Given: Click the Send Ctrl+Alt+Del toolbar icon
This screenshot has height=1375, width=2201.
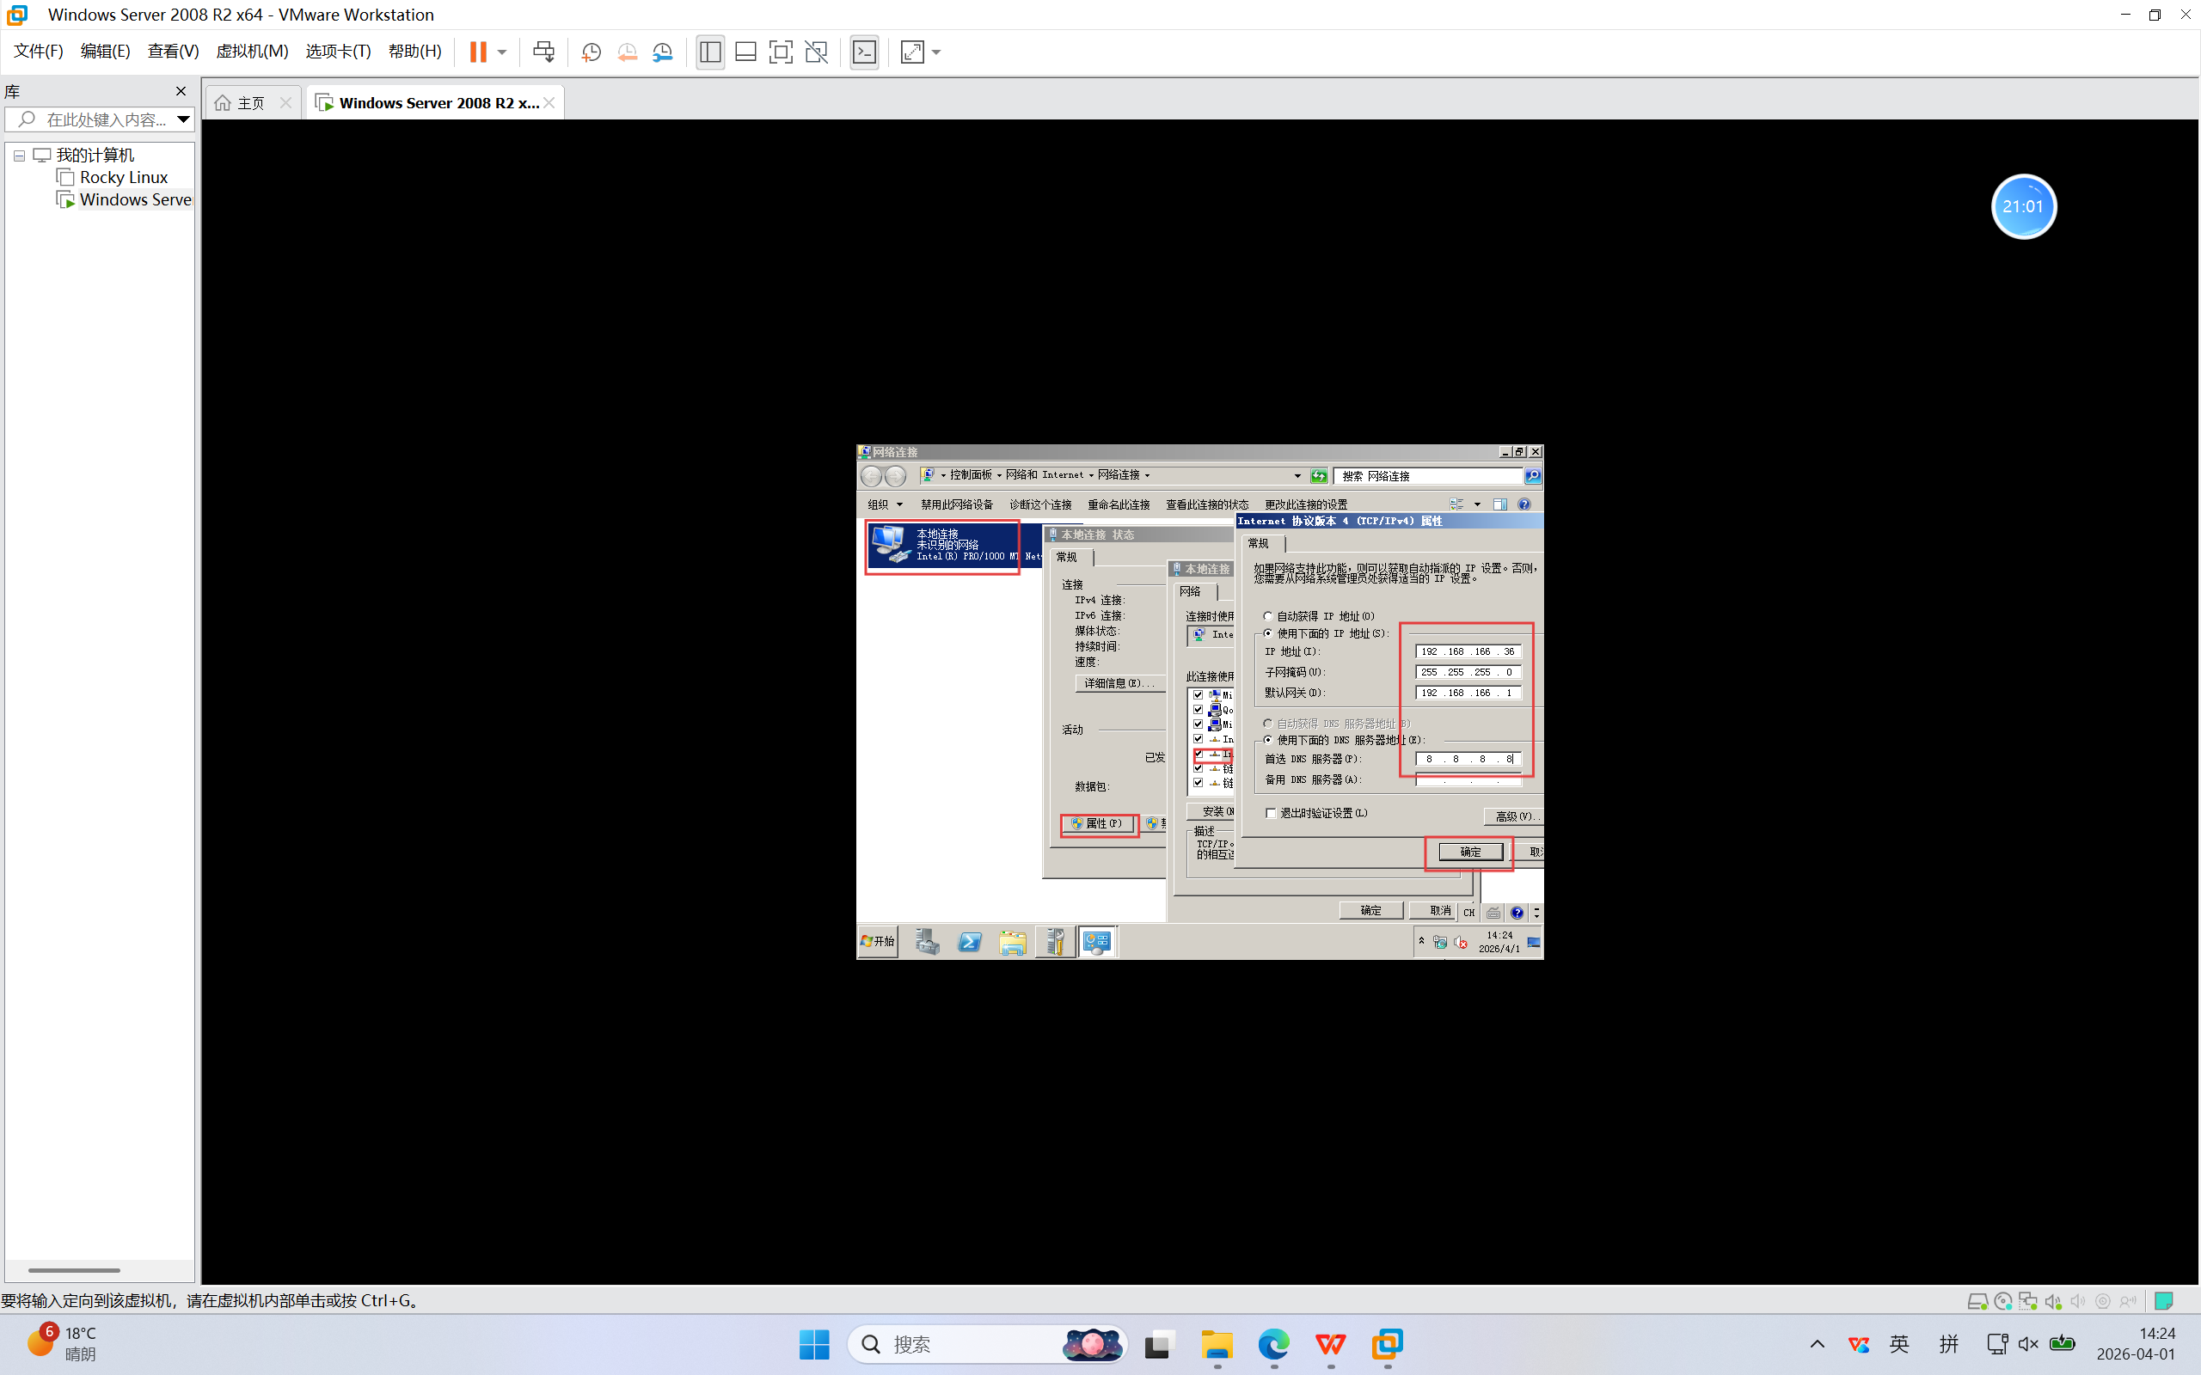Looking at the screenshot, I should click(x=543, y=52).
